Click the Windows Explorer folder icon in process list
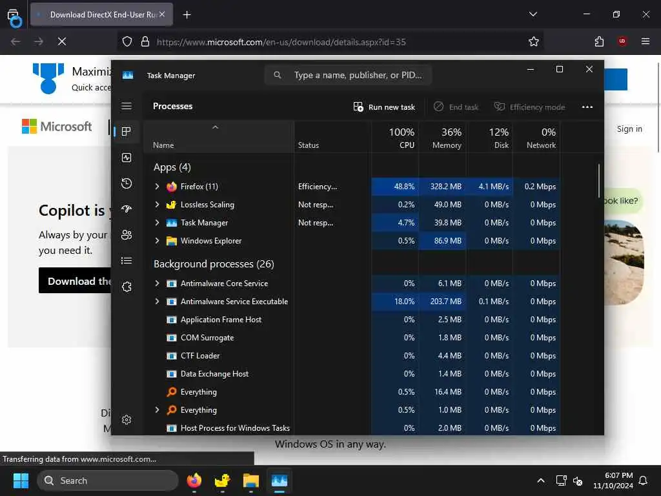Screen dimensions: 661x496 (172, 241)
